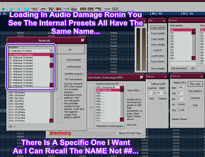The width and height of the screenshot is (205, 157).
Task: Click Parameters and programs button
Action: (110, 126)
